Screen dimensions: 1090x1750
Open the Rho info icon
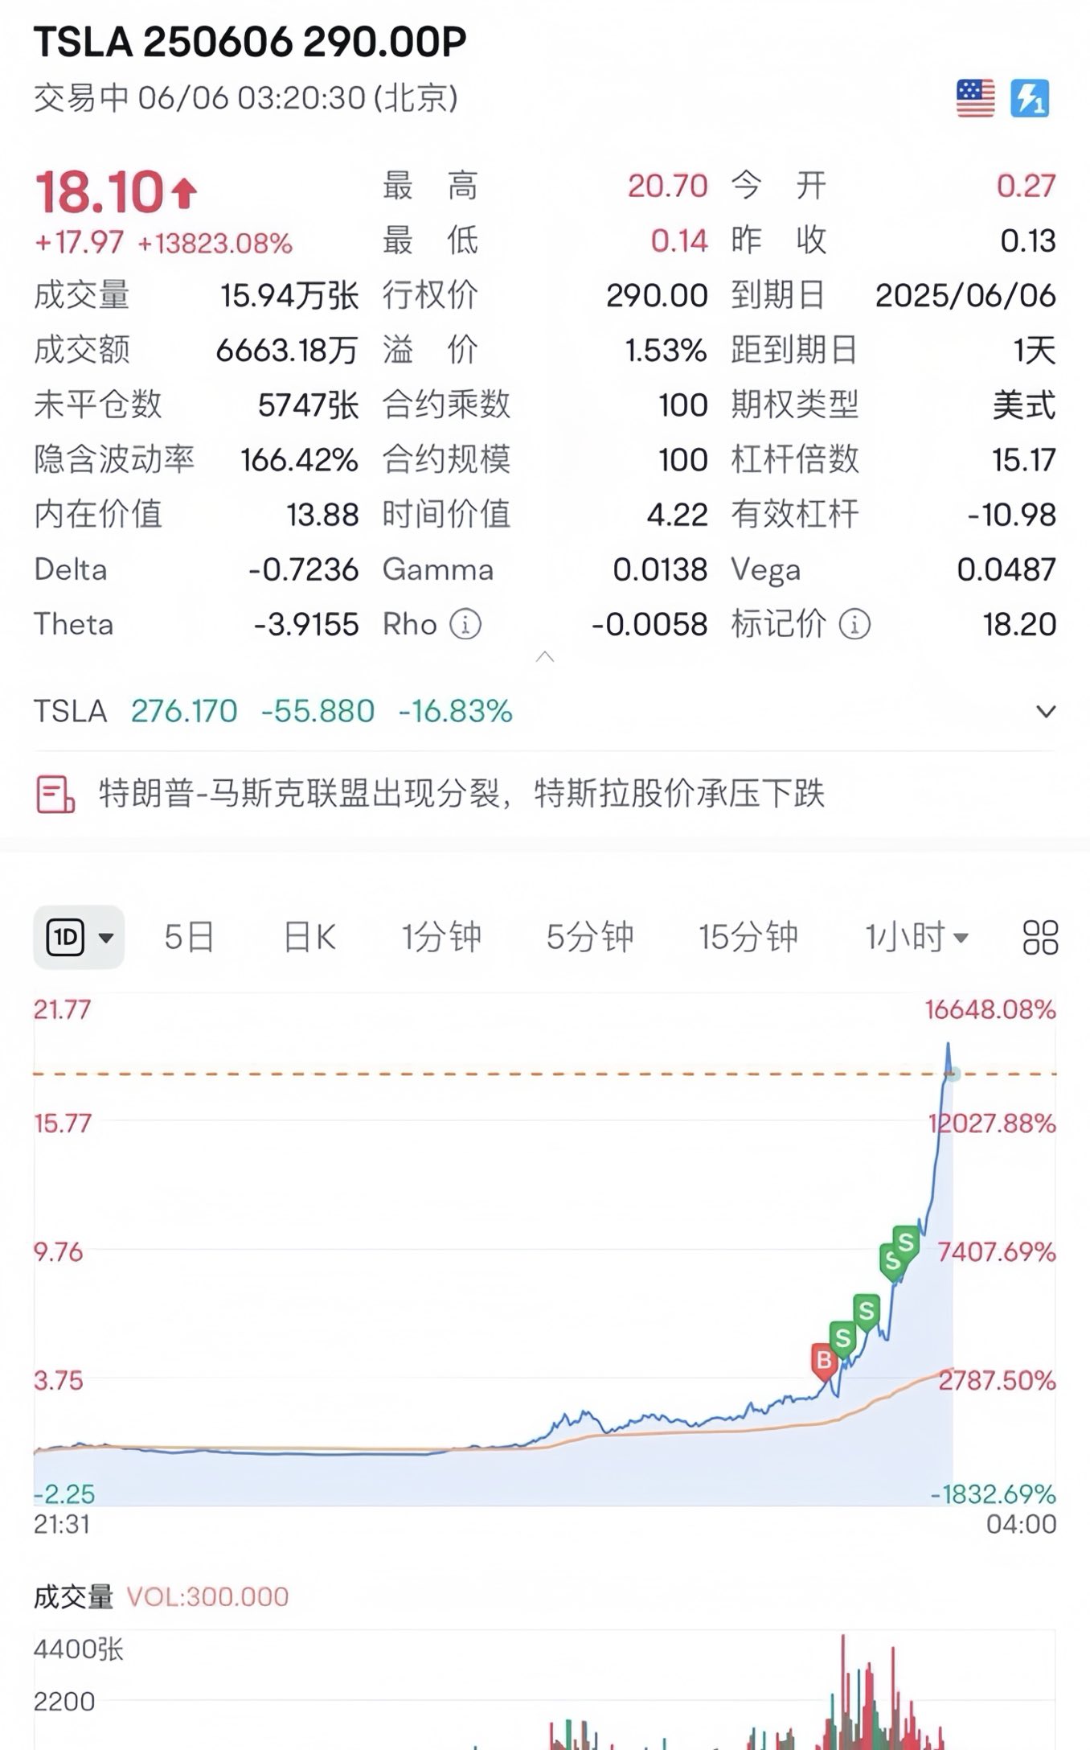[x=465, y=624]
